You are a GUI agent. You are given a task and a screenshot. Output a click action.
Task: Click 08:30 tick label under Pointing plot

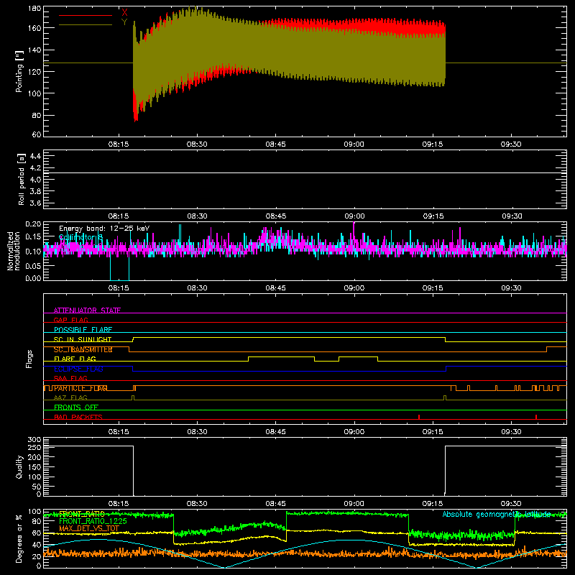tap(197, 144)
